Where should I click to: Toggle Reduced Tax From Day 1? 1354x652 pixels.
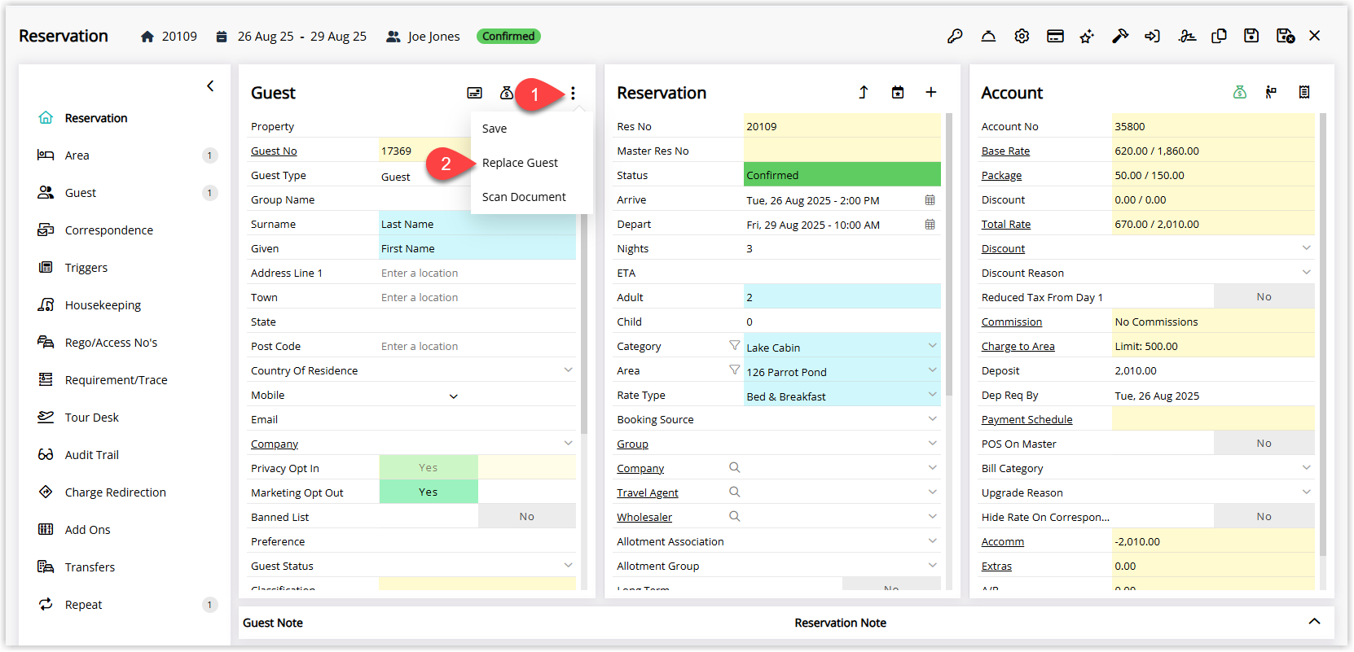point(1264,296)
